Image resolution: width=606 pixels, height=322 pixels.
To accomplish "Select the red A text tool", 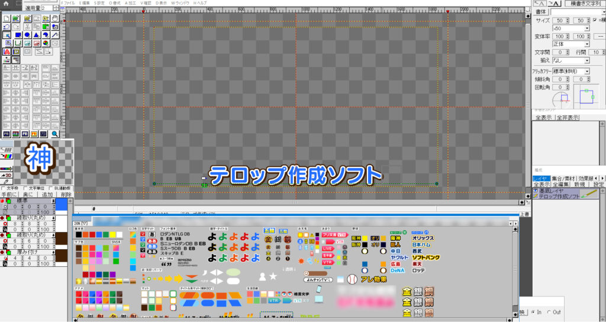I will pyautogui.click(x=7, y=51).
